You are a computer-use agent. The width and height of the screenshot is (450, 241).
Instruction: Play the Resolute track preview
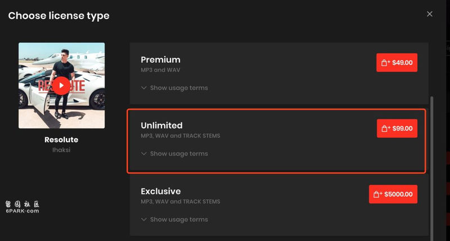point(61,86)
